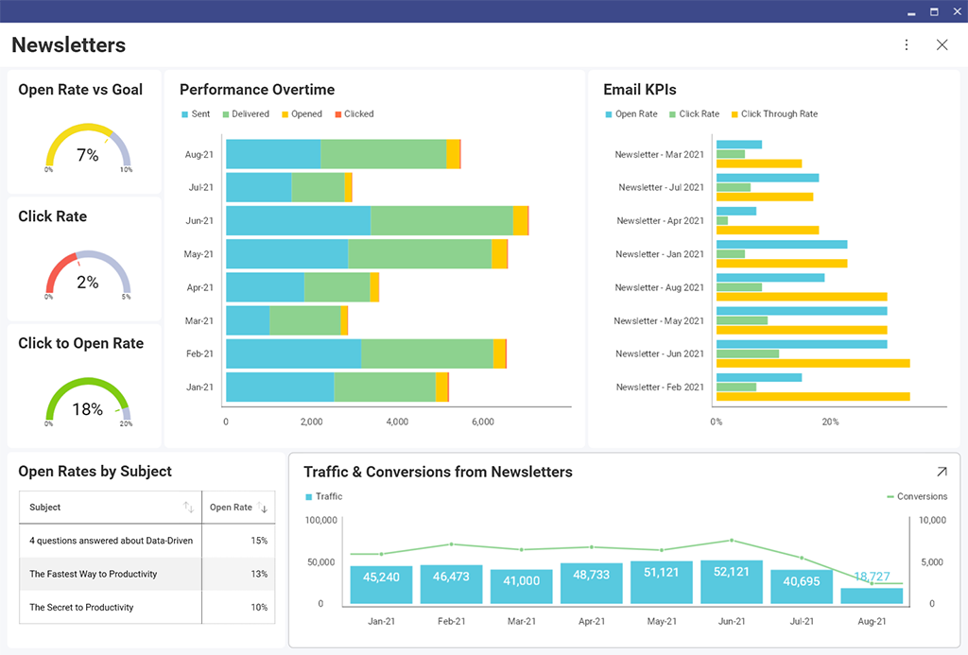Click the Jun-21 conversions line point
This screenshot has width=968, height=655.
pos(732,541)
